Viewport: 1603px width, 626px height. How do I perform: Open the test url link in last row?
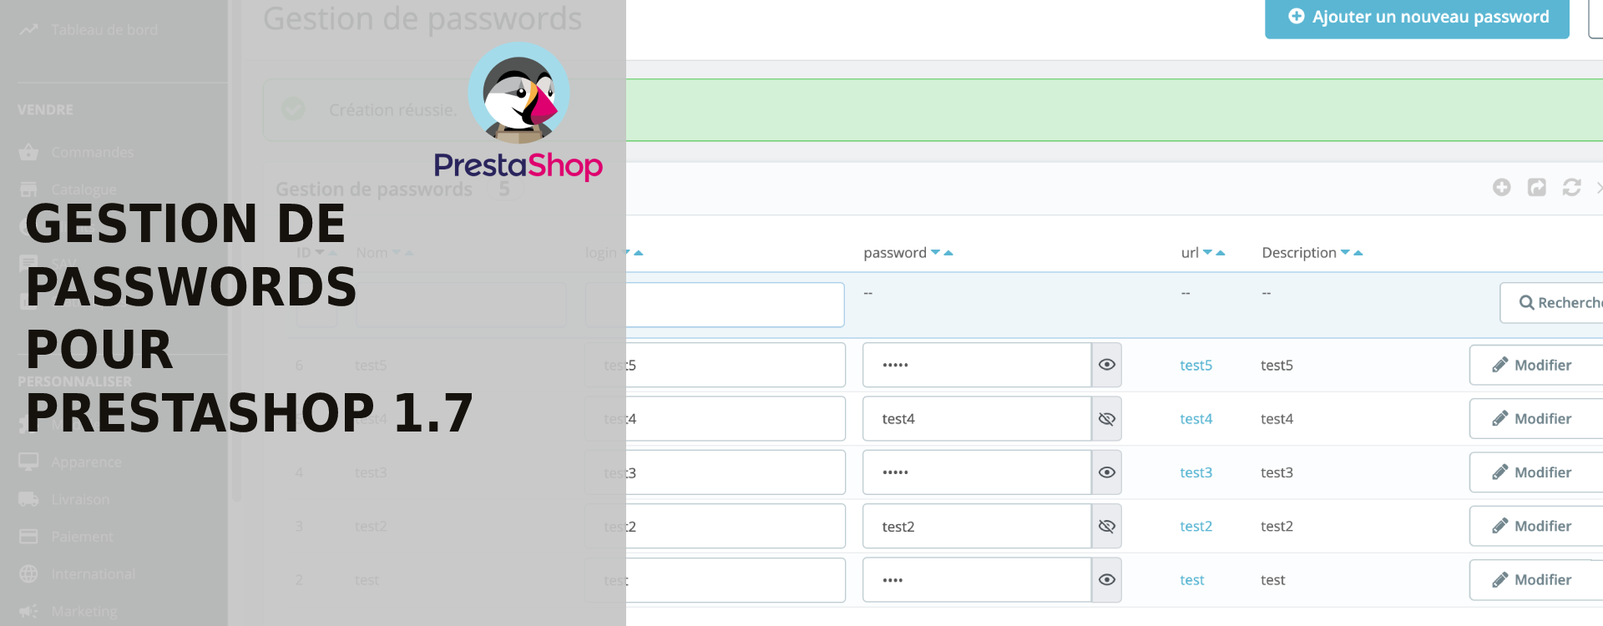click(x=1191, y=579)
